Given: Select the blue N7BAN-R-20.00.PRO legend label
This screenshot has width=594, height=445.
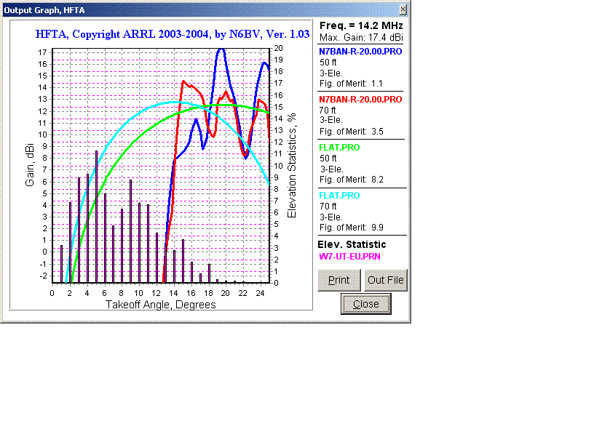Looking at the screenshot, I should [x=360, y=52].
